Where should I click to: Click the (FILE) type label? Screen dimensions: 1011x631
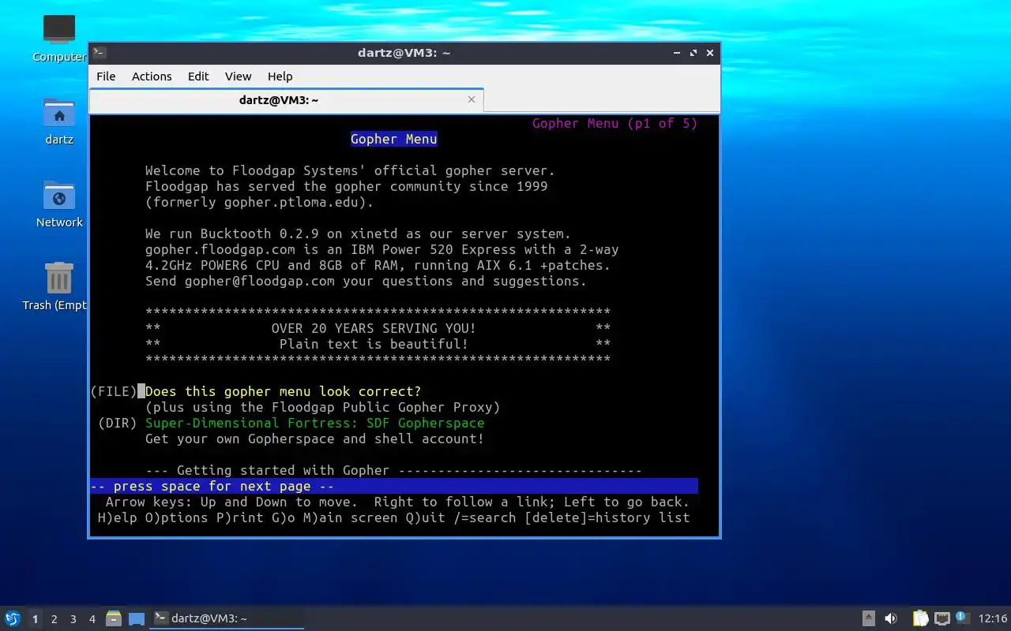coord(114,391)
